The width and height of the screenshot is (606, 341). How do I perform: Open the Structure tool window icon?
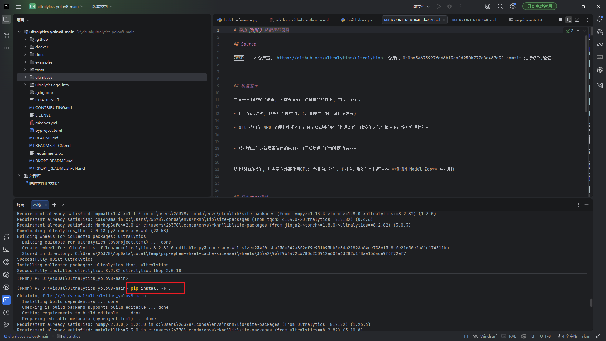click(6, 35)
